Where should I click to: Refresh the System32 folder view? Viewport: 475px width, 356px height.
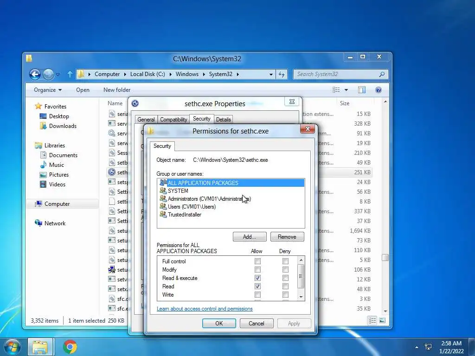282,74
